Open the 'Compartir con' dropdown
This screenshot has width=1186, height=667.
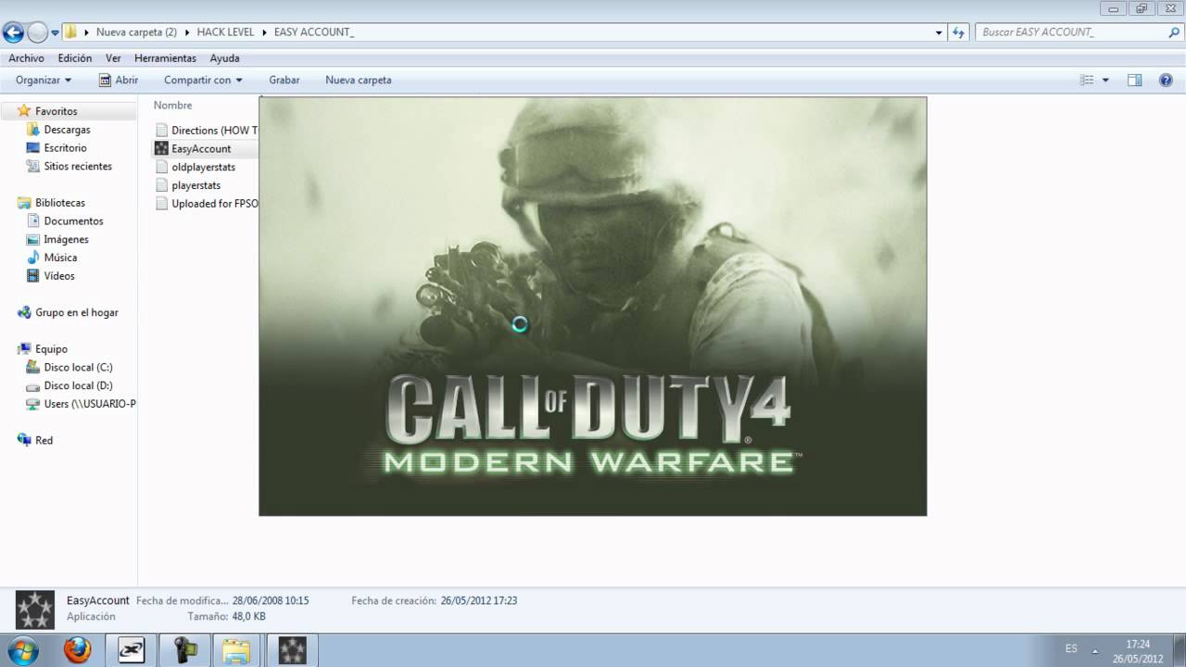(203, 81)
